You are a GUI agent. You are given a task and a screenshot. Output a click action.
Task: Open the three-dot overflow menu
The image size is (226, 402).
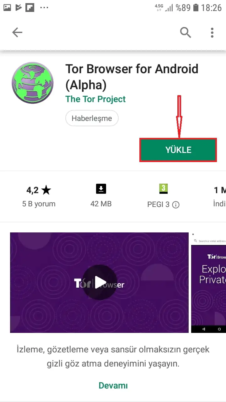(x=212, y=32)
